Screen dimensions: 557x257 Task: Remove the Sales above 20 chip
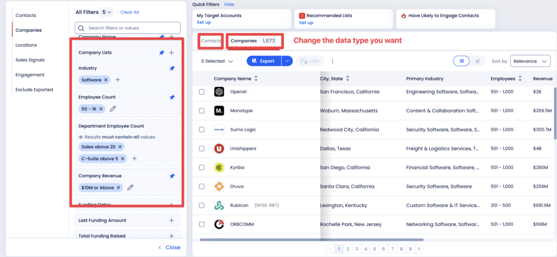(x=120, y=147)
